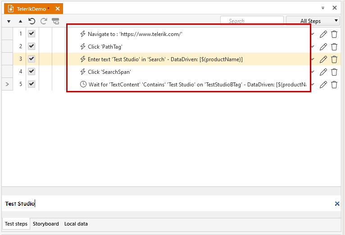
Task: Click the clock icon of Wait step
Action: [83, 84]
